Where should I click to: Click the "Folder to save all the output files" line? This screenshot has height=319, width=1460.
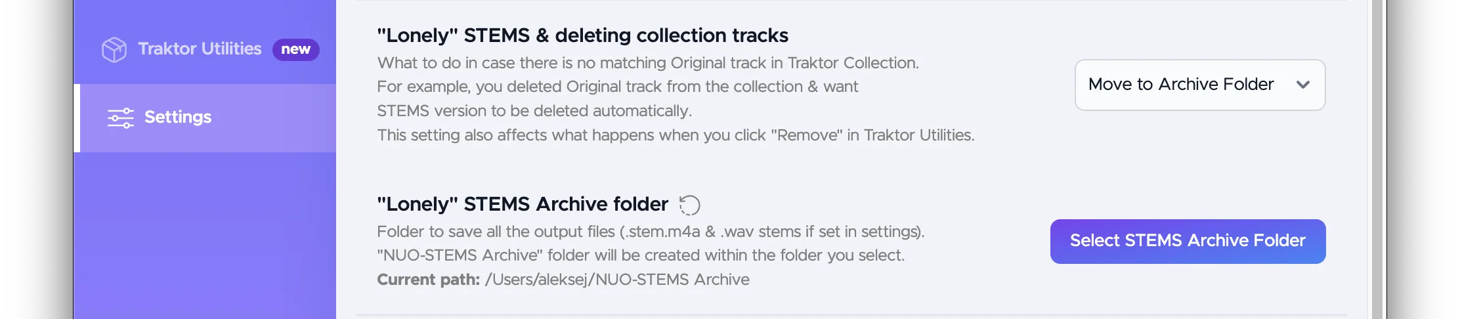coord(651,232)
